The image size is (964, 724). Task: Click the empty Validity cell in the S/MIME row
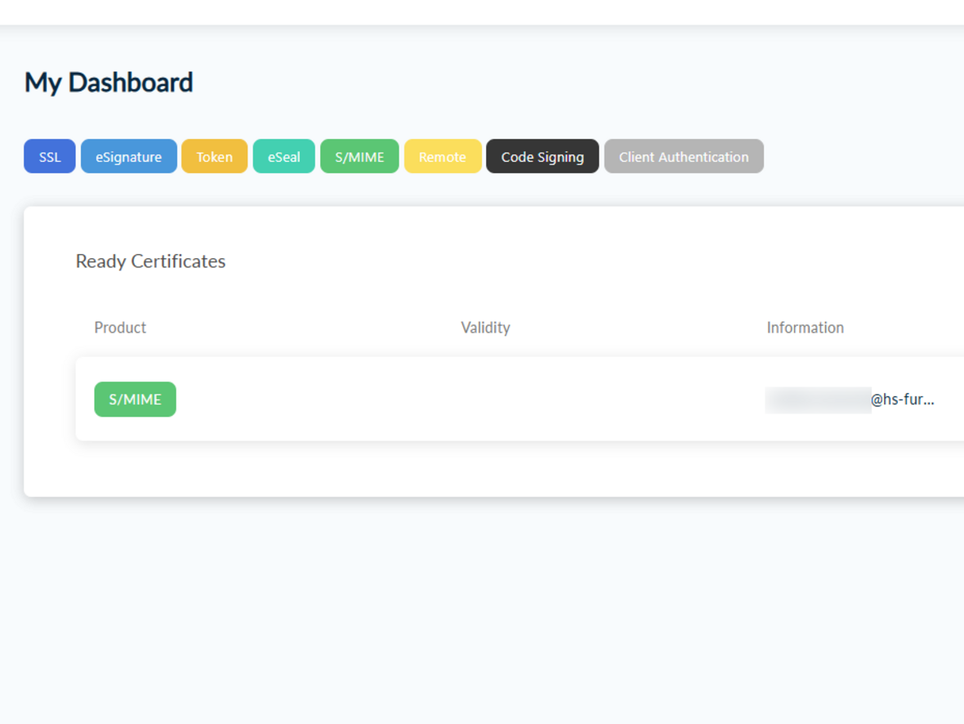(x=485, y=400)
